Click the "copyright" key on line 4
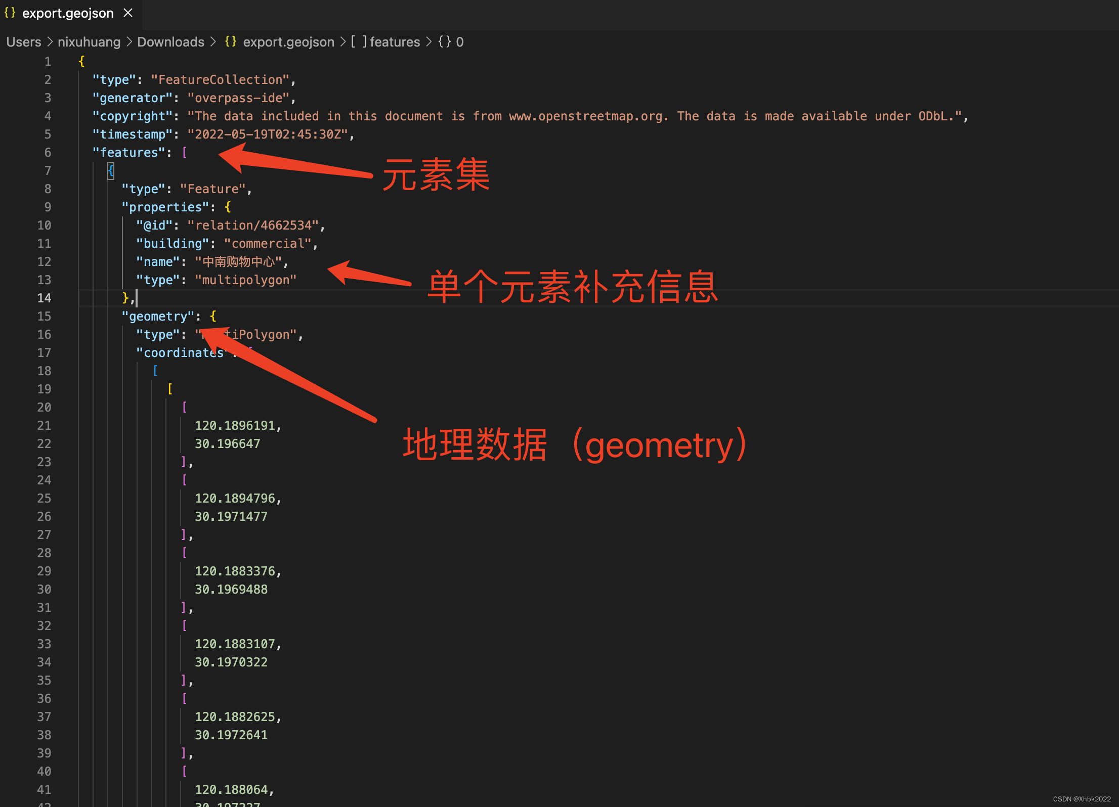The width and height of the screenshot is (1119, 807). tap(133, 116)
